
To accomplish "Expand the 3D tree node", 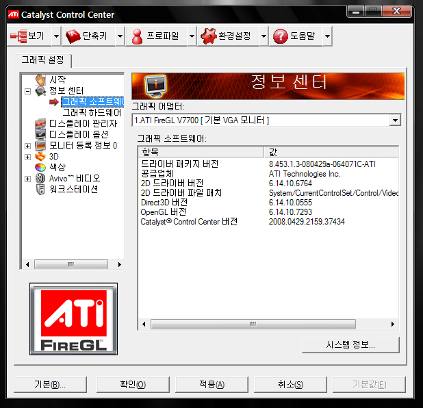I will [27, 157].
